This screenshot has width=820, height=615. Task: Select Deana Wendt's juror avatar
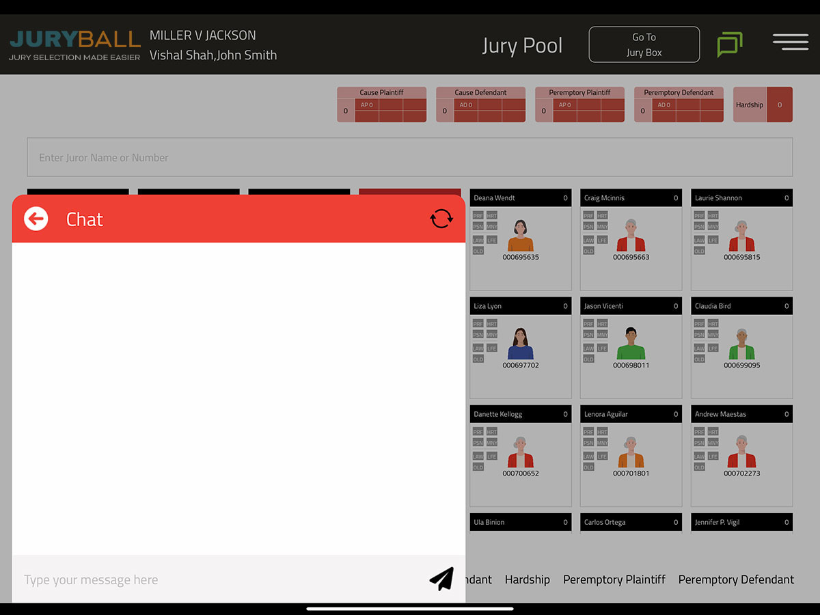point(520,236)
